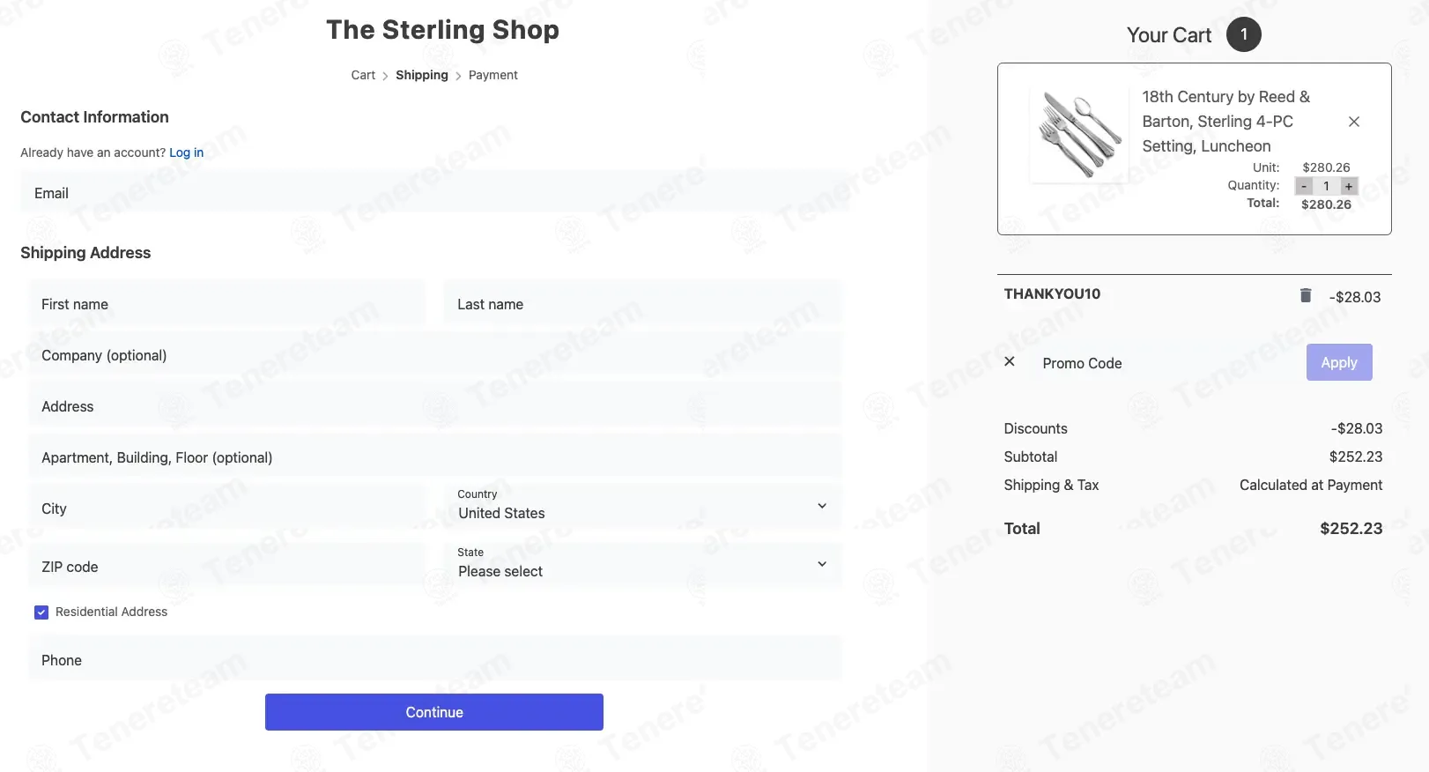This screenshot has height=772, width=1429.
Task: Expand the State selection dropdown
Action: 641,564
